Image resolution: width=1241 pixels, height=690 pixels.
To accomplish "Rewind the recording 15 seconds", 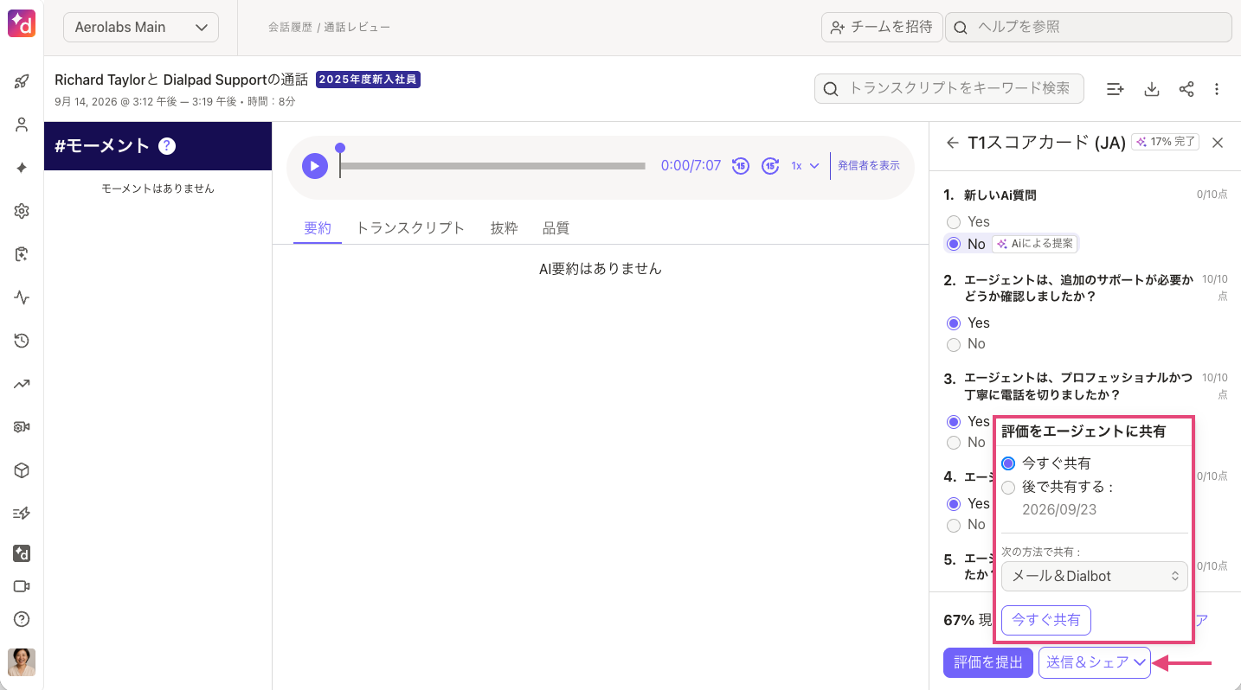I will [740, 166].
